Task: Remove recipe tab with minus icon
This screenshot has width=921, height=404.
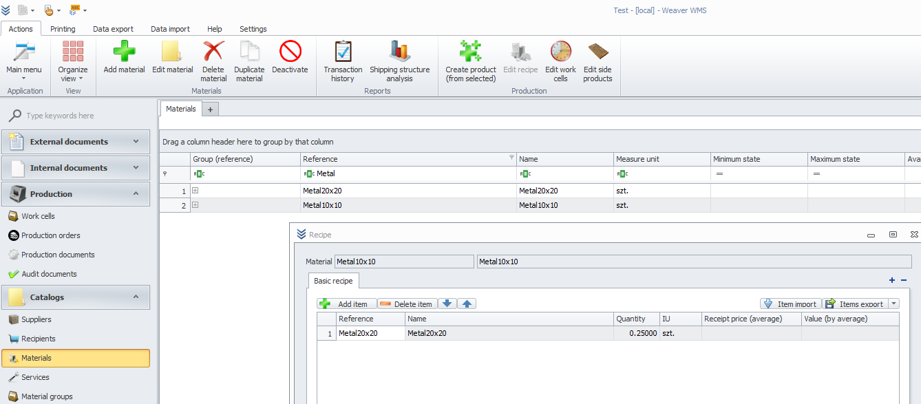Action: click(x=904, y=280)
